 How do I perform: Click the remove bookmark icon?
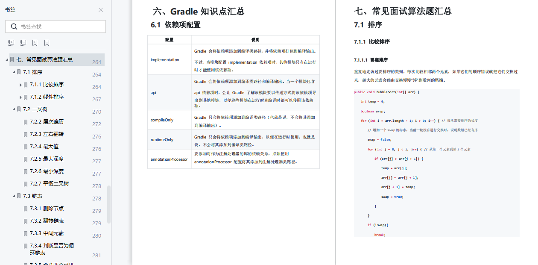pos(47,43)
